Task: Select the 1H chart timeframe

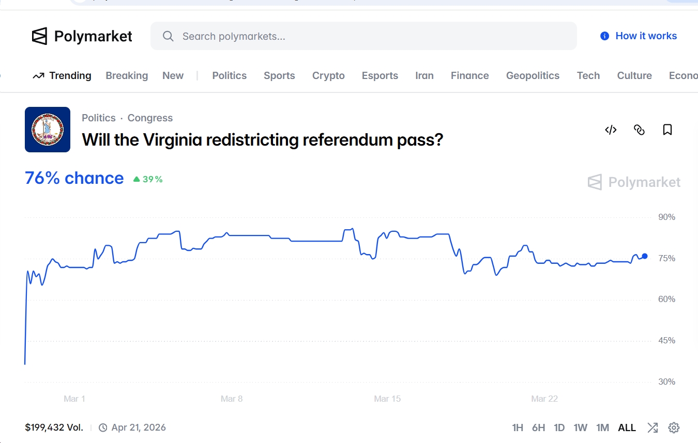Action: (518, 428)
